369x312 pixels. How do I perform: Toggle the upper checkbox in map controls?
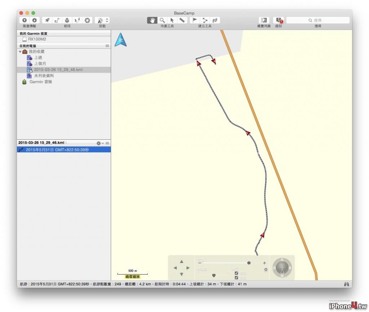click(236, 273)
